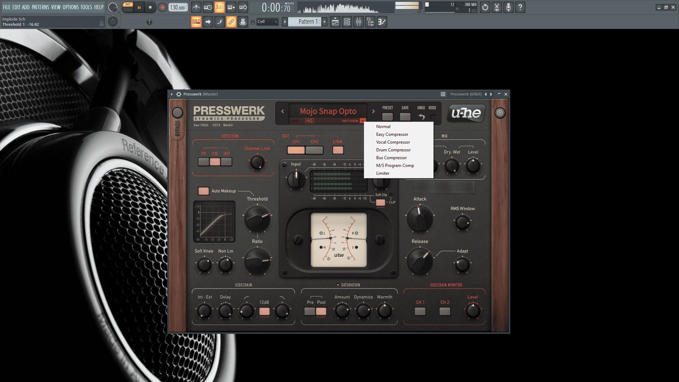
Task: Toggle loop recording in the toolbar
Action: [x=243, y=7]
